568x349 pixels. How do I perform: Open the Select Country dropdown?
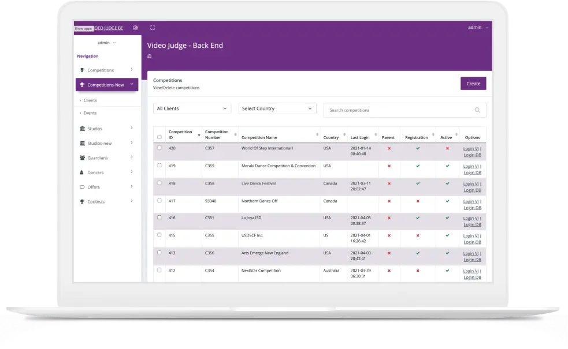277,108
